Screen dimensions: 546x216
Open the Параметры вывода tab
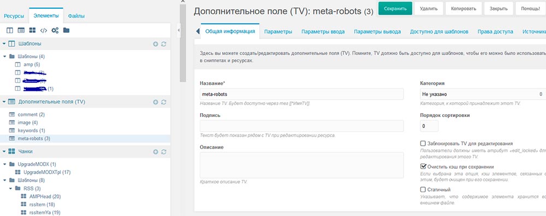[377, 32]
